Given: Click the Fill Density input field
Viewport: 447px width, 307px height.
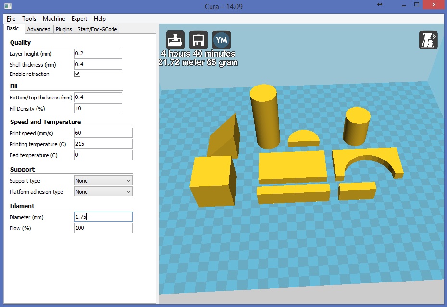Looking at the screenshot, I should pos(98,108).
